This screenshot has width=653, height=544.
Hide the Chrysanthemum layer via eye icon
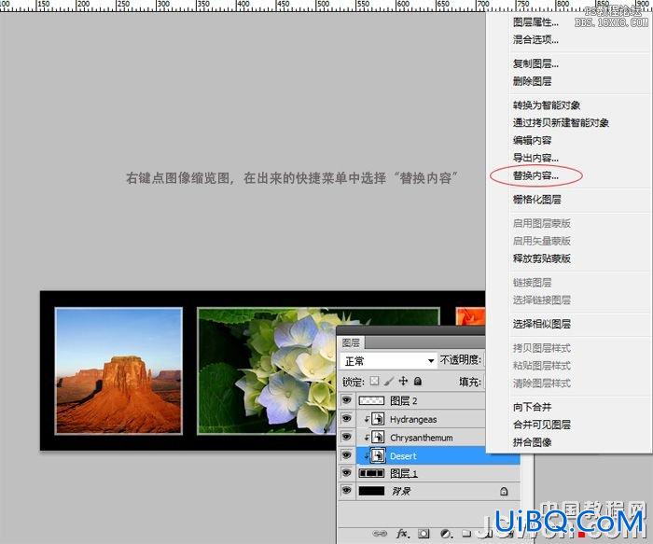(346, 437)
